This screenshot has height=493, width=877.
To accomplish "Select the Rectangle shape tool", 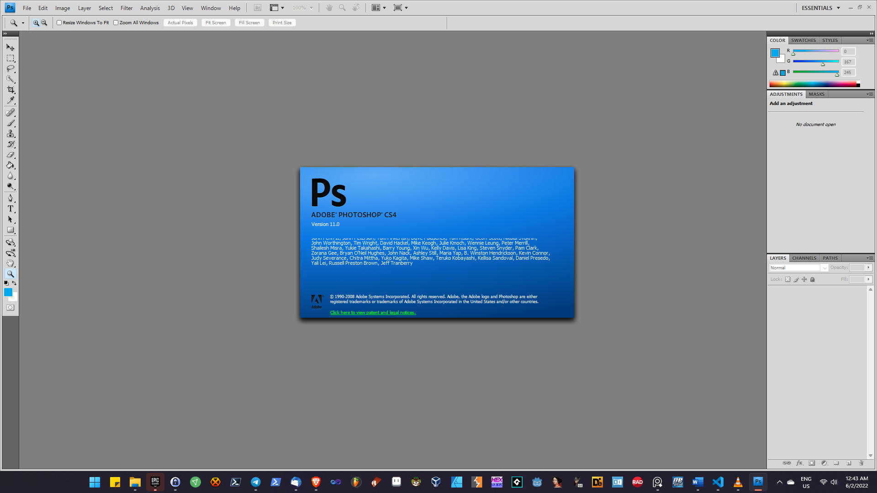I will 11,230.
